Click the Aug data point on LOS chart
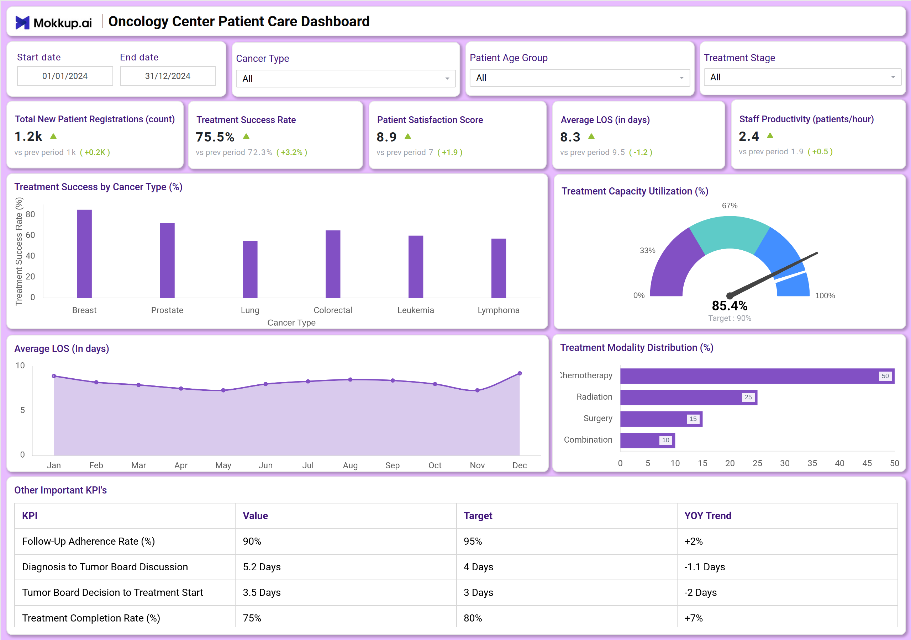 (x=351, y=379)
